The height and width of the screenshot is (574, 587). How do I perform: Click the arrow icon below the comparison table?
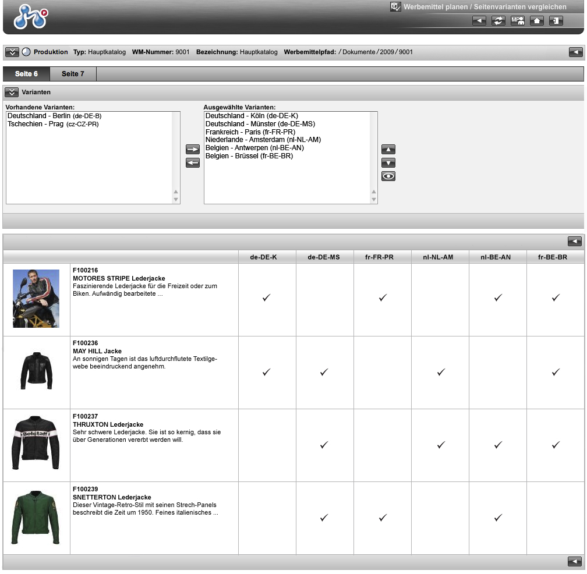point(575,561)
